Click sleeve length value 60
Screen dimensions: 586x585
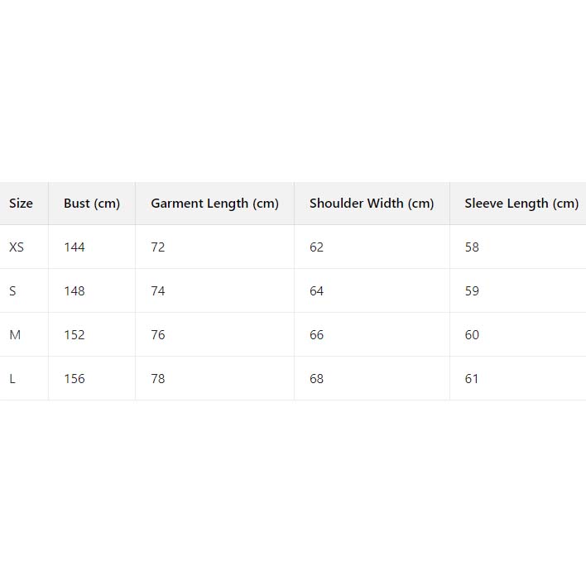(x=472, y=335)
